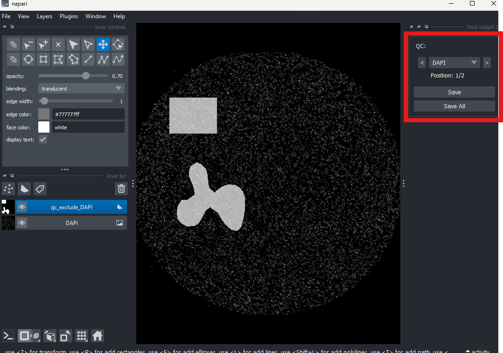The width and height of the screenshot is (503, 353).
Task: Open the blending dropdown
Action: [x=81, y=88]
